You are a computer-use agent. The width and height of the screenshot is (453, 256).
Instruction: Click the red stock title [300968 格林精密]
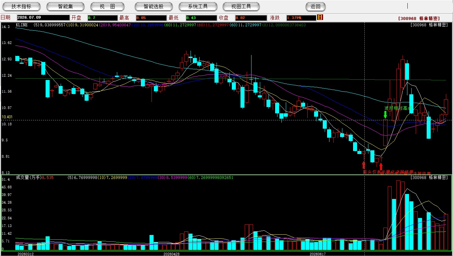coord(419,18)
